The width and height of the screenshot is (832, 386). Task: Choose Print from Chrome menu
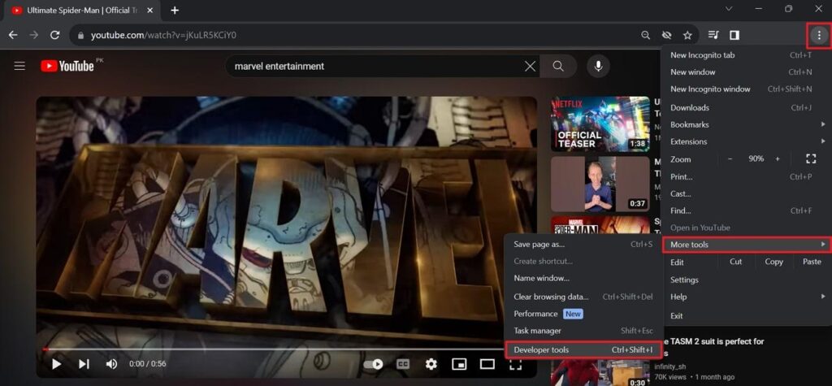point(747,176)
